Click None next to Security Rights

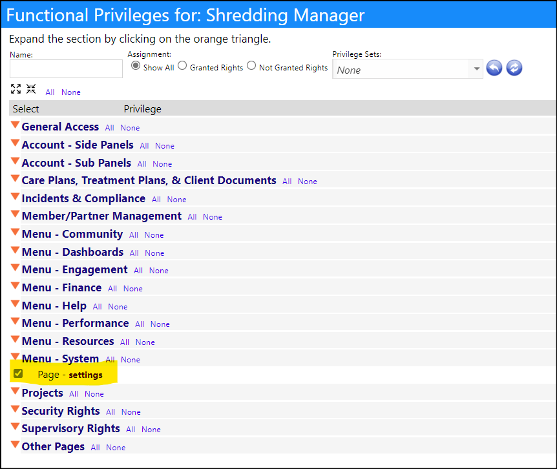131,412
